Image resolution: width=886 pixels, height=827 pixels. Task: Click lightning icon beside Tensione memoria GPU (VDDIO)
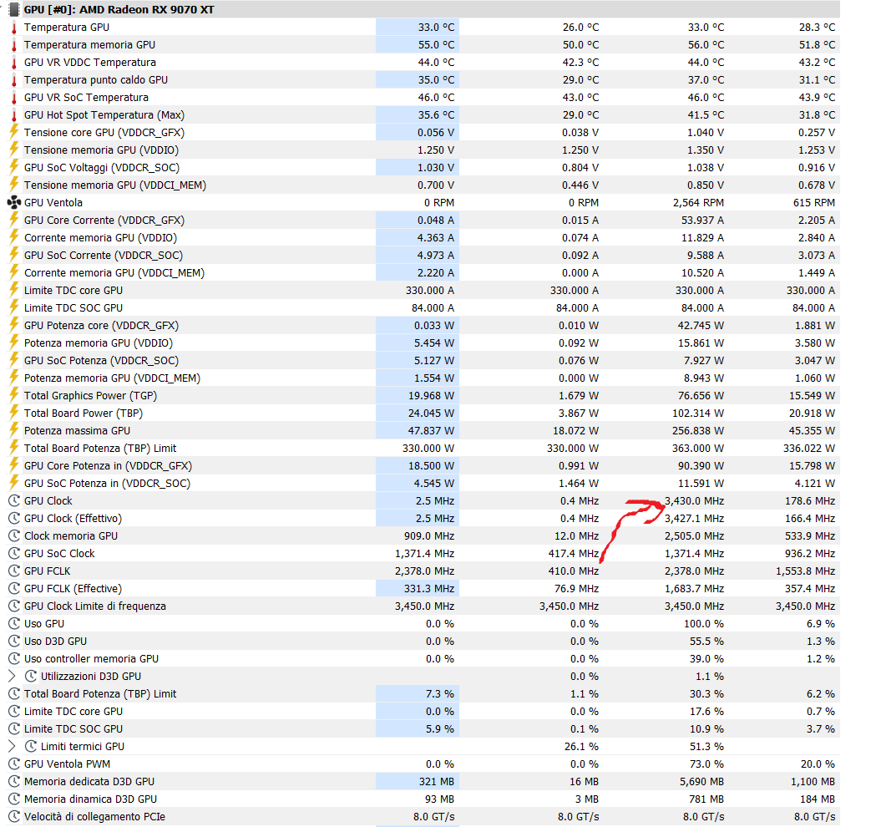[14, 150]
